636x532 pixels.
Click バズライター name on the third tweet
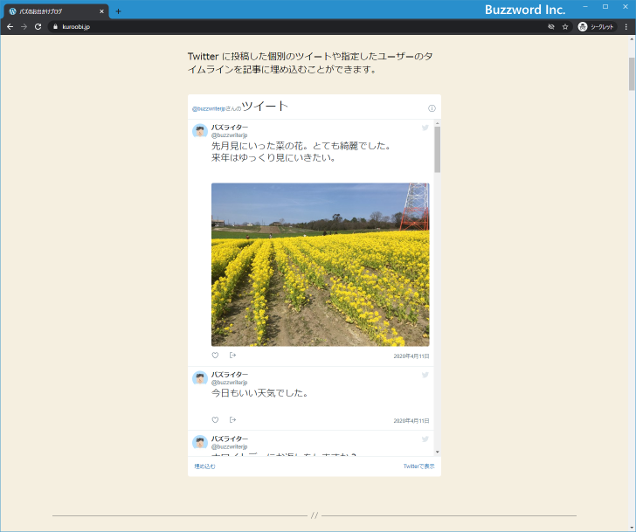230,439
